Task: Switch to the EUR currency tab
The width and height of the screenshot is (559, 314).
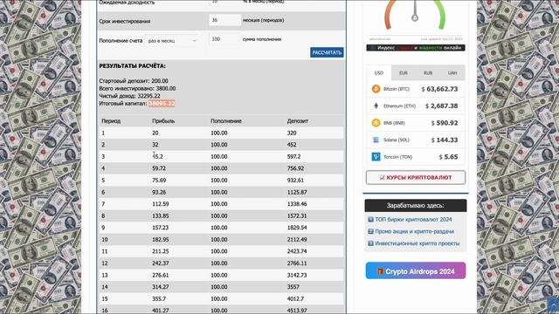Action: click(404, 73)
